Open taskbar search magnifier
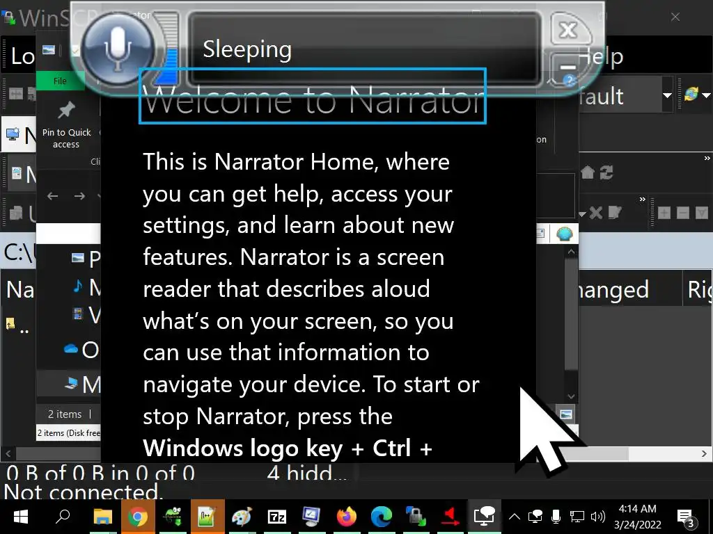The width and height of the screenshot is (713, 534). coord(62,517)
